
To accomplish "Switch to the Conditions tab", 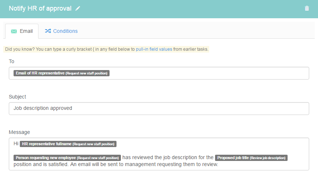I will (x=61, y=31).
